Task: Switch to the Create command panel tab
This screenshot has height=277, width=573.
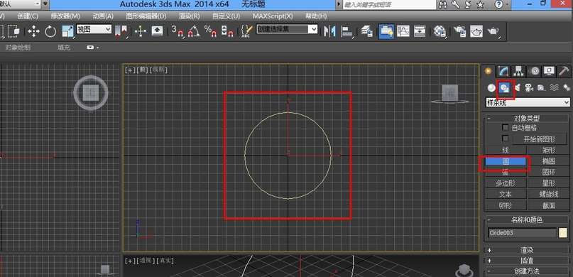Action: pyautogui.click(x=489, y=71)
